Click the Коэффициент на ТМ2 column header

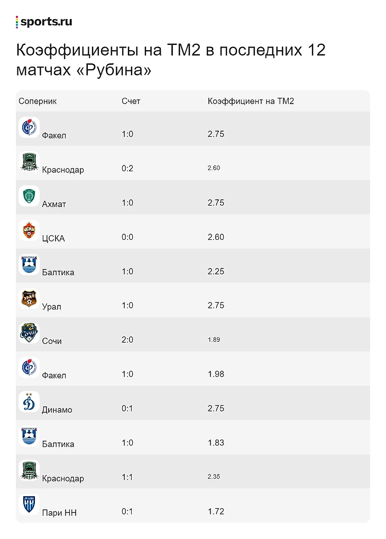pyautogui.click(x=251, y=101)
